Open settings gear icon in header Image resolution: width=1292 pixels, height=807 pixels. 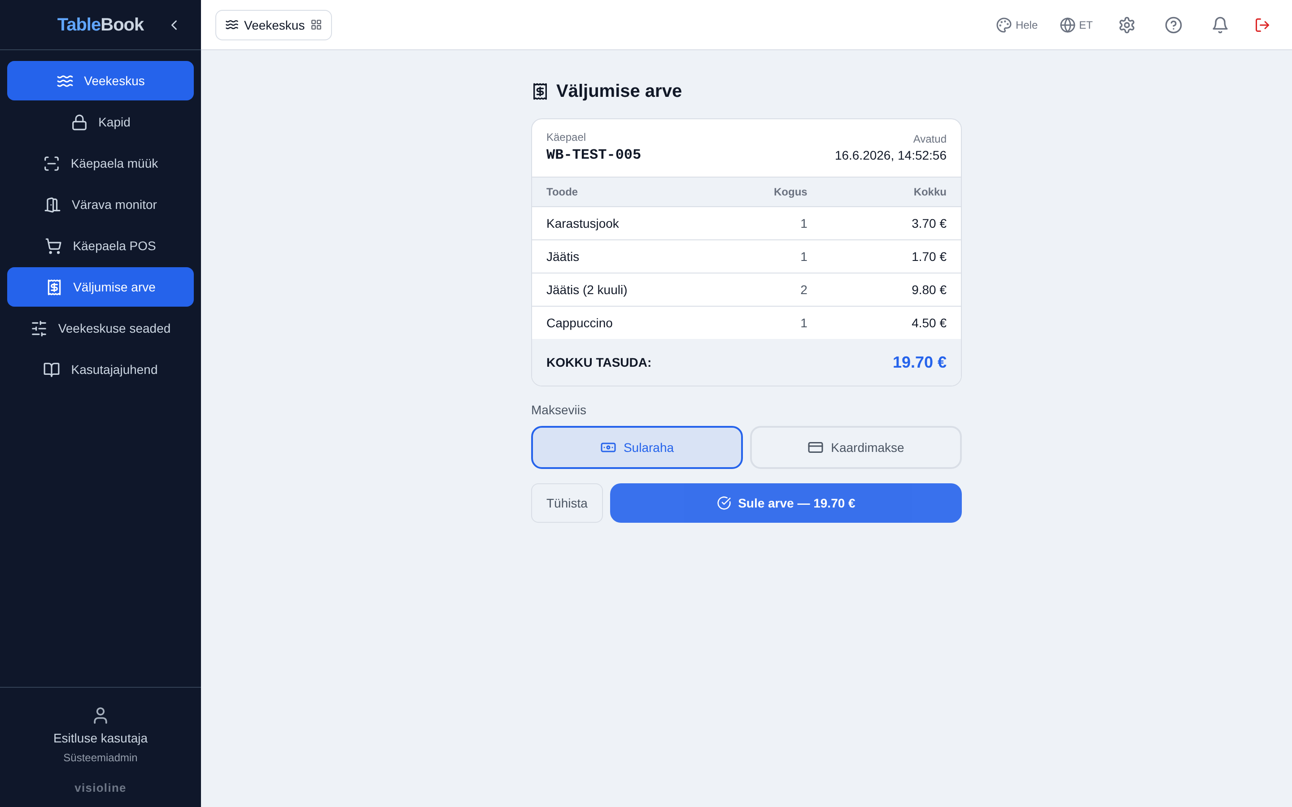click(x=1126, y=25)
